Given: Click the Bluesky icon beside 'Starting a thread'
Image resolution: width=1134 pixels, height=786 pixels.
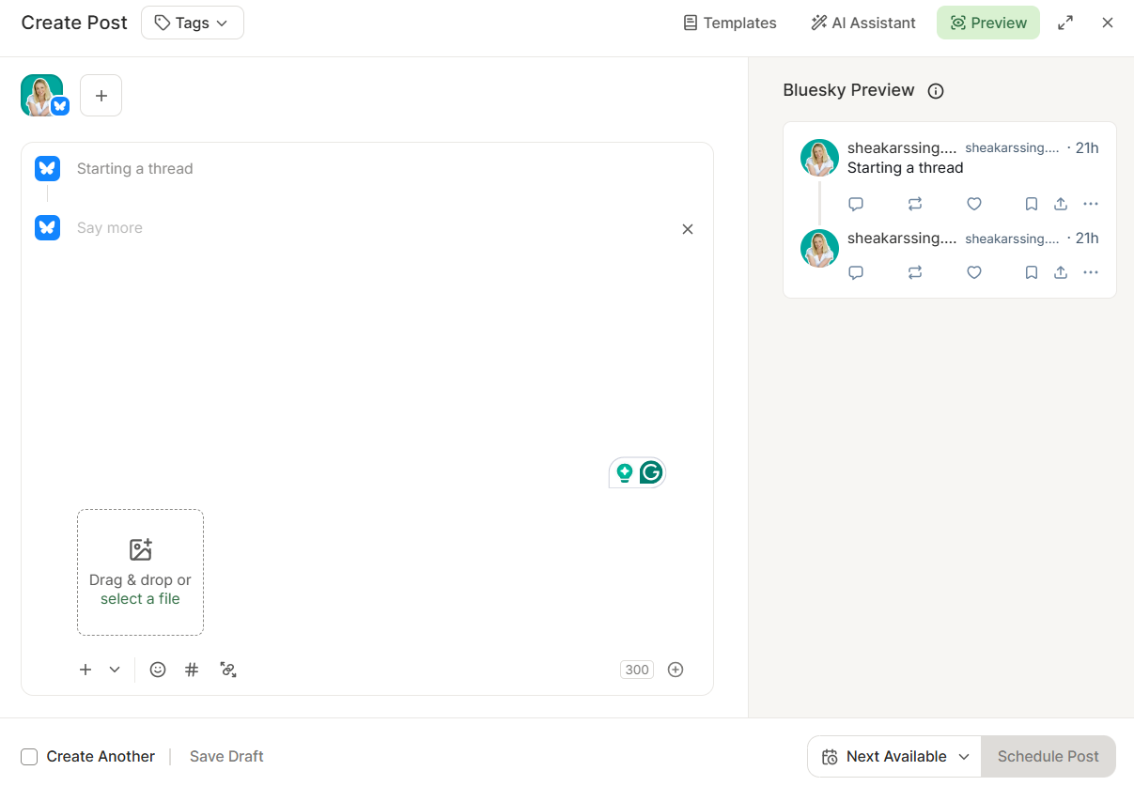Looking at the screenshot, I should pyautogui.click(x=48, y=168).
